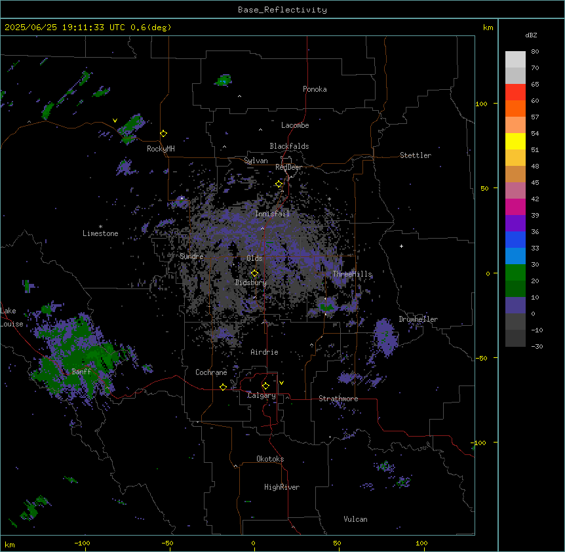
Task: Select the ThreeHills label
Action: [352, 274]
